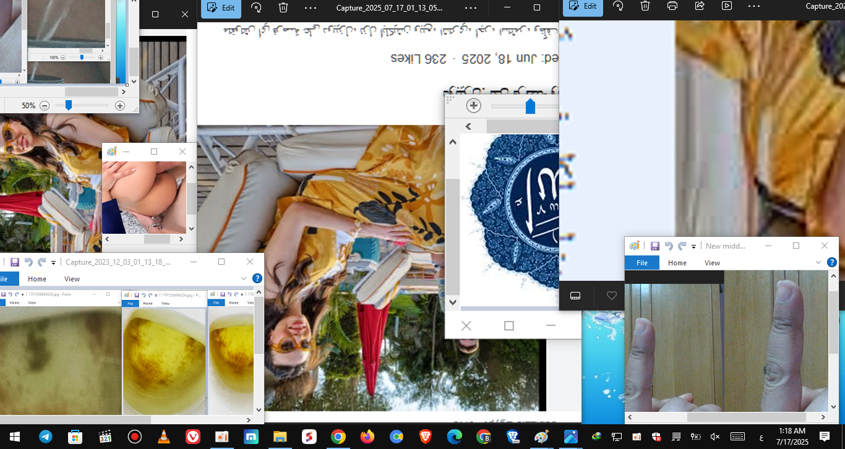
Task: Open the Action Center notification icon
Action: (x=824, y=437)
